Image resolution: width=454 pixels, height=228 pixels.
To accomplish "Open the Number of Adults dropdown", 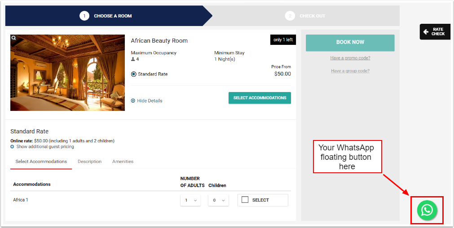I will click(190, 200).
